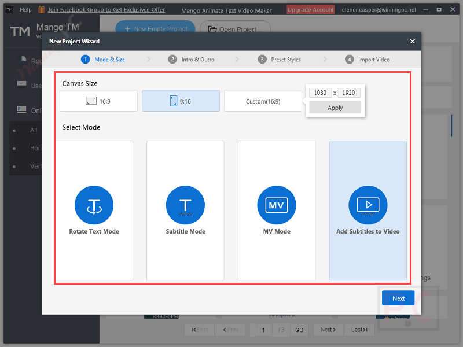Click the First pagination button
The image size is (463, 347).
coord(199,330)
